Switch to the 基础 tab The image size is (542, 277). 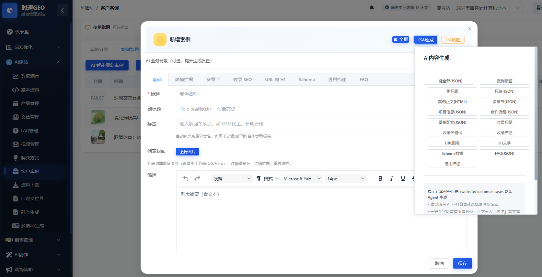click(157, 80)
